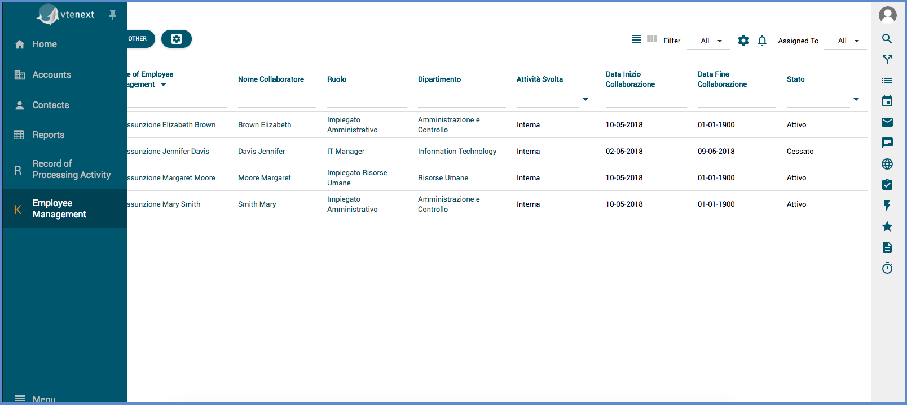Open Attività Svolta filter dropdown

[x=585, y=100]
